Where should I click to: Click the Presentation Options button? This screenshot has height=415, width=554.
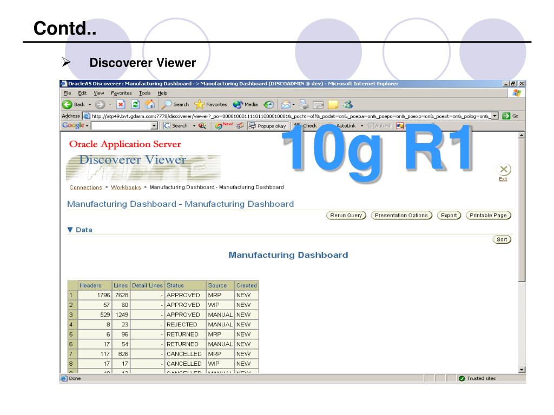point(401,215)
